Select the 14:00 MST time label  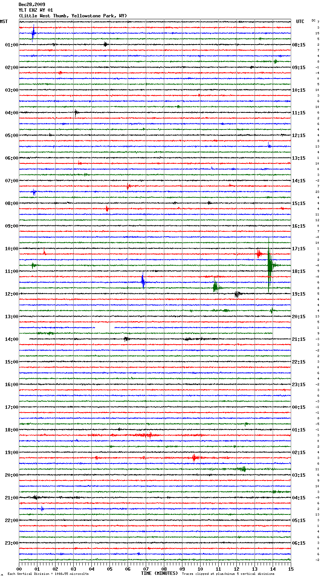[12, 339]
